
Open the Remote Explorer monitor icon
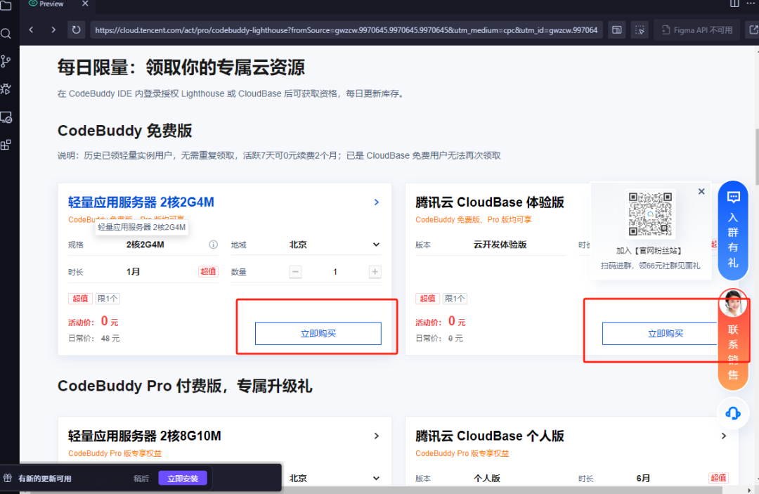point(6,117)
